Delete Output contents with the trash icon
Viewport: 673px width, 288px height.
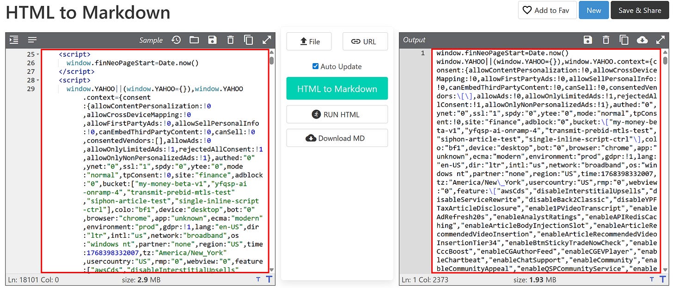pyautogui.click(x=606, y=40)
